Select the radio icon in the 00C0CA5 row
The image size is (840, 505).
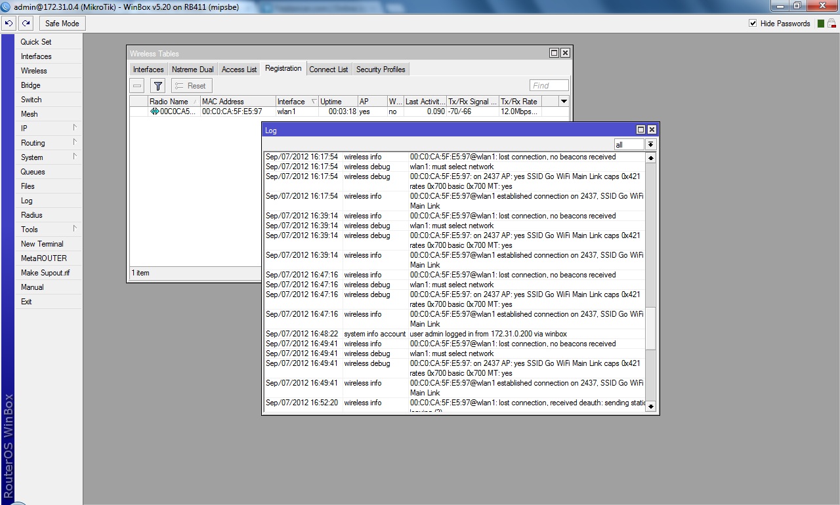[x=155, y=111]
